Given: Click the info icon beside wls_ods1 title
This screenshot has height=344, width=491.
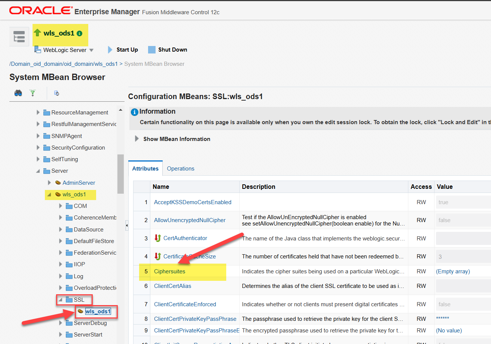Looking at the screenshot, I should coord(79,33).
